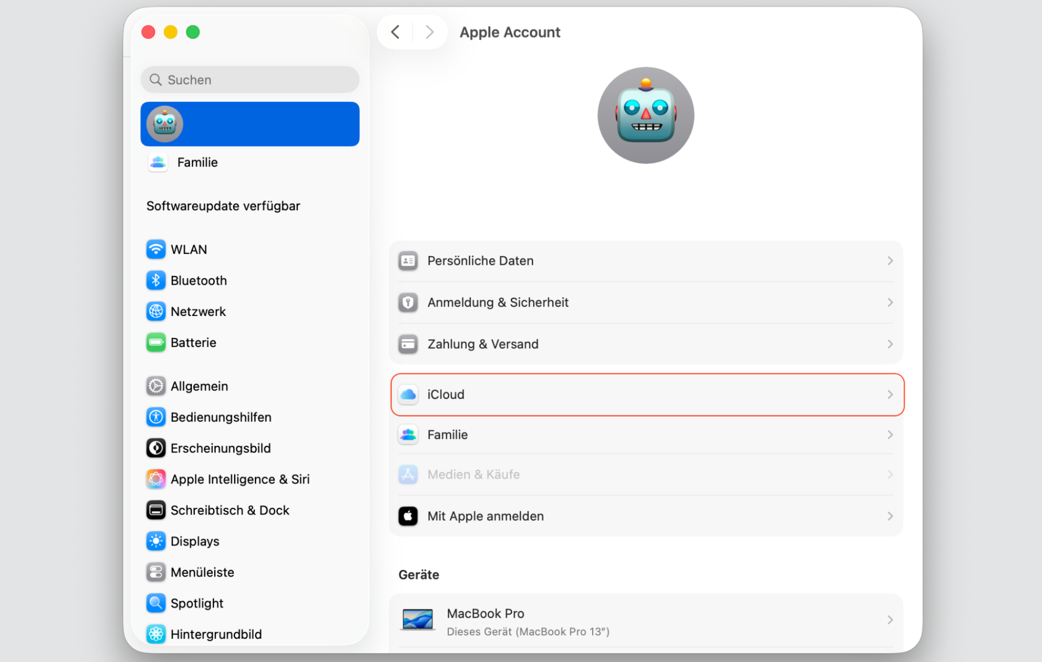Expand Anmeldung & Sicherheit via its chevron

click(x=890, y=302)
